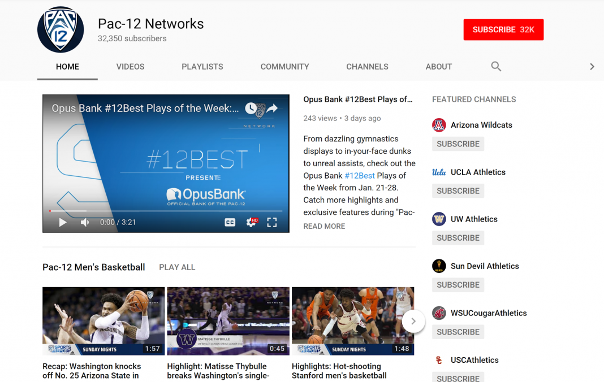Click the FEATURED CHANNELS heading
This screenshot has width=604, height=382.
(474, 99)
